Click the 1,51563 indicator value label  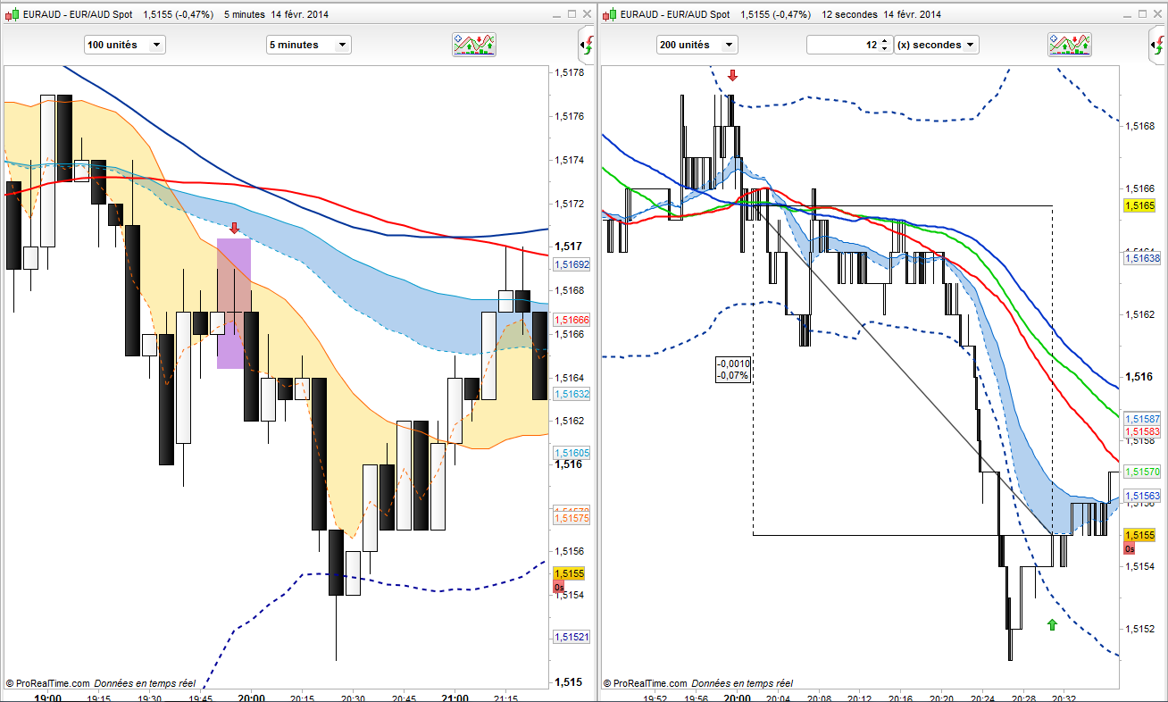click(x=1142, y=496)
